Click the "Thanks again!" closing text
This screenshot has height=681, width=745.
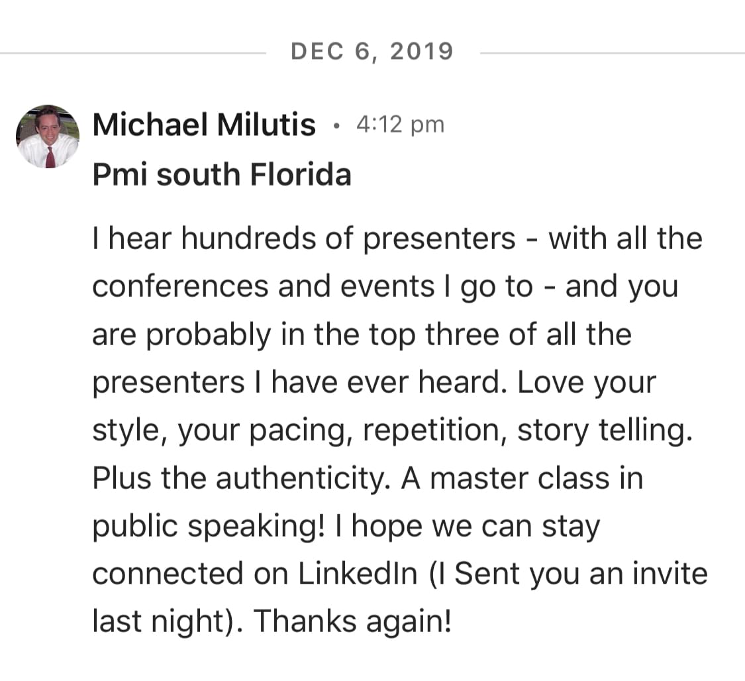[353, 621]
